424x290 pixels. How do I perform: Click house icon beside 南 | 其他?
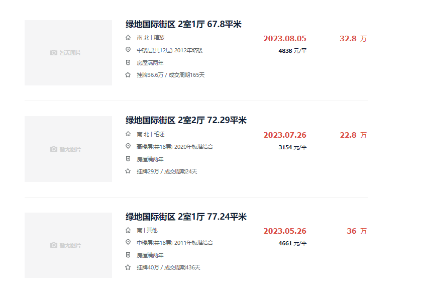[x=128, y=230]
